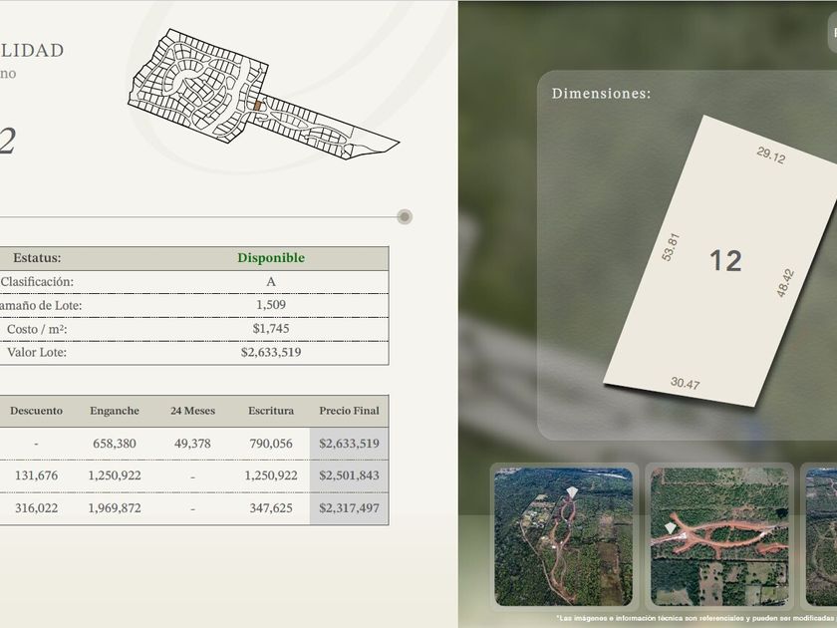The height and width of the screenshot is (628, 837).
Task: Click the '29.12' top dimension label
Action: tap(771, 155)
